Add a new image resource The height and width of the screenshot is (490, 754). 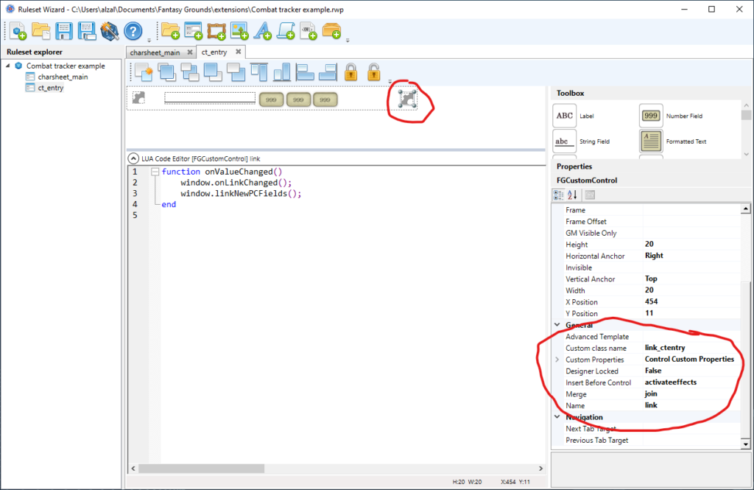coord(239,31)
